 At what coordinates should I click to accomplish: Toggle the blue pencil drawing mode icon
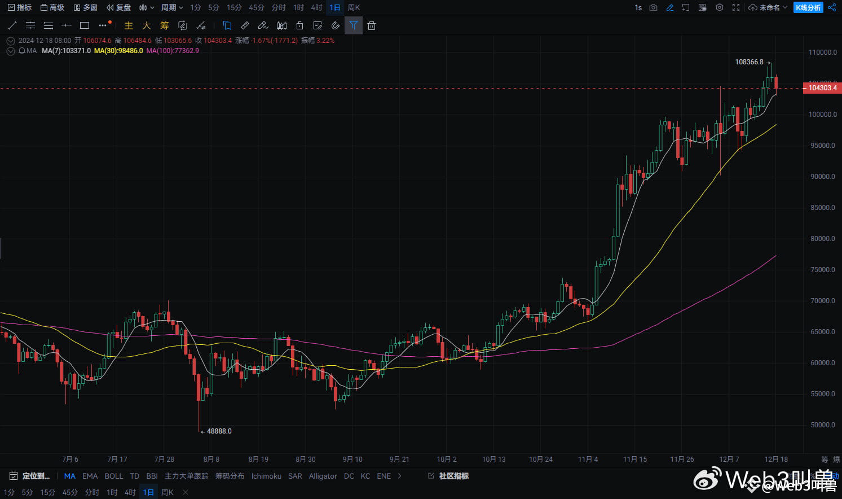pos(669,7)
